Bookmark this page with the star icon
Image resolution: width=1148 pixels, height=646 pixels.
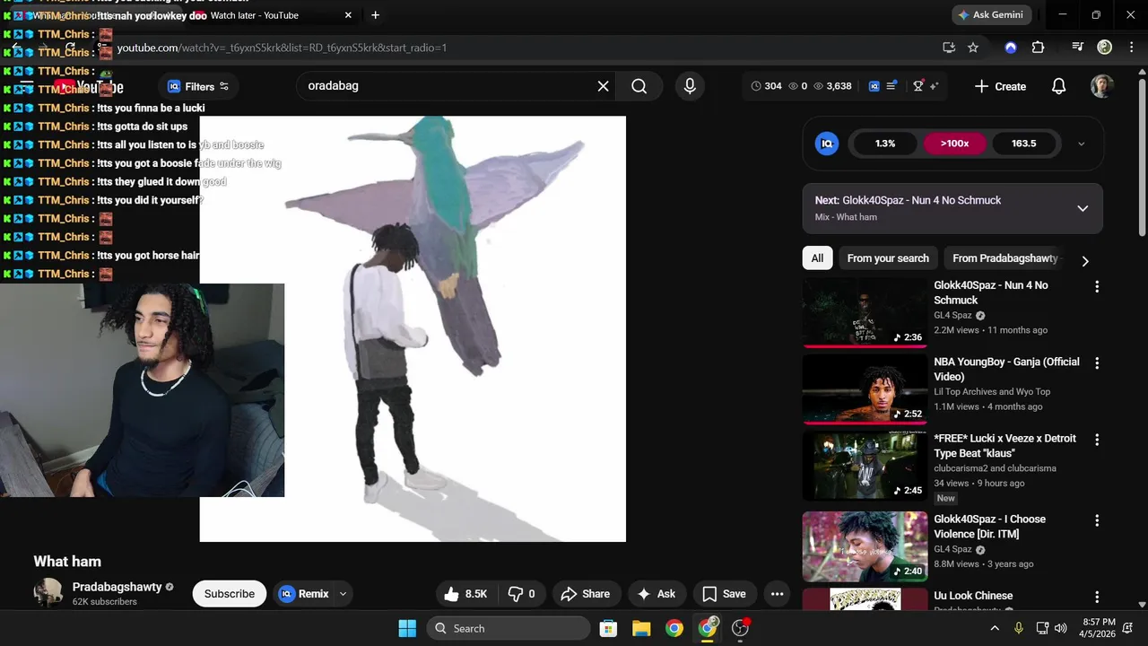(973, 48)
